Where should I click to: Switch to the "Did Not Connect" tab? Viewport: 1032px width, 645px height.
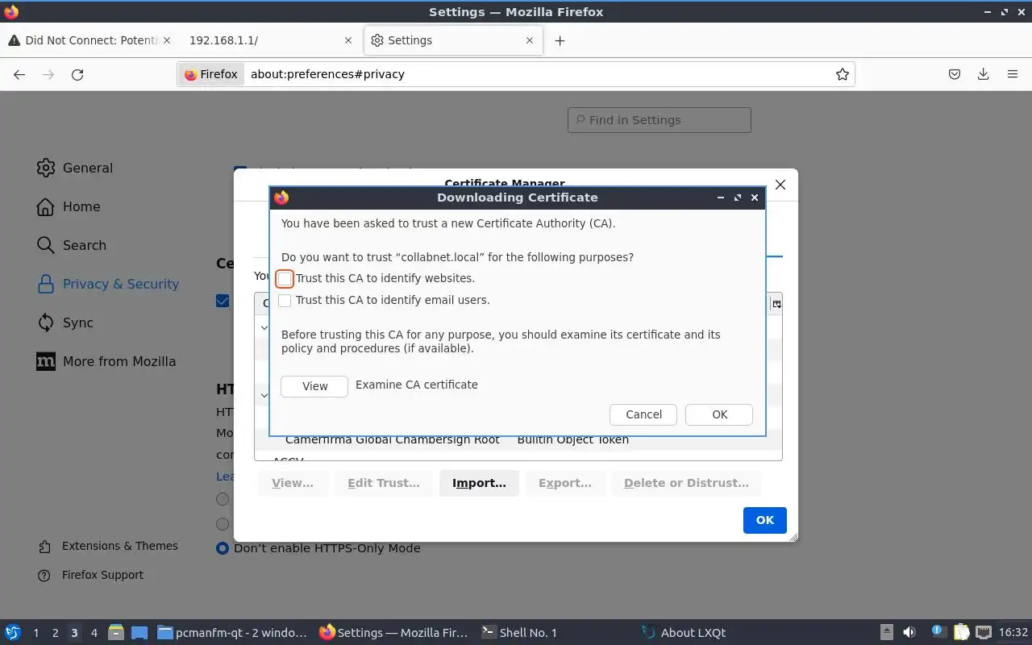click(x=90, y=40)
